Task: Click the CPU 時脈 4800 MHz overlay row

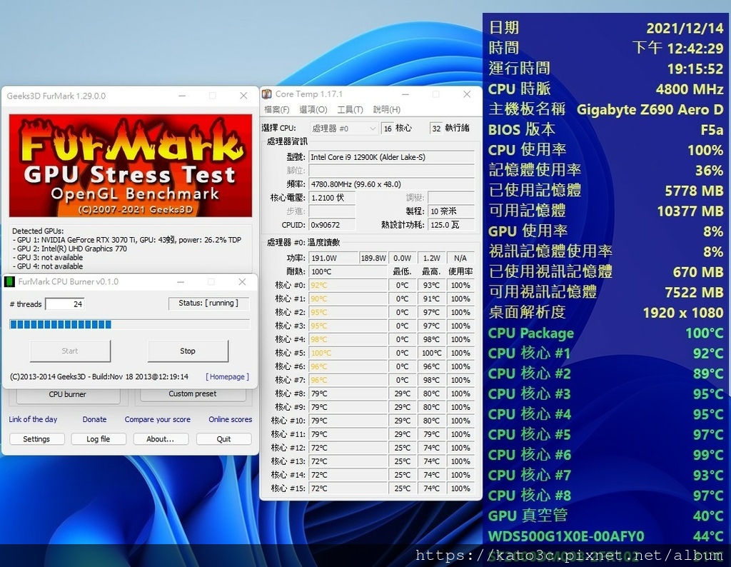Action: 605,89
